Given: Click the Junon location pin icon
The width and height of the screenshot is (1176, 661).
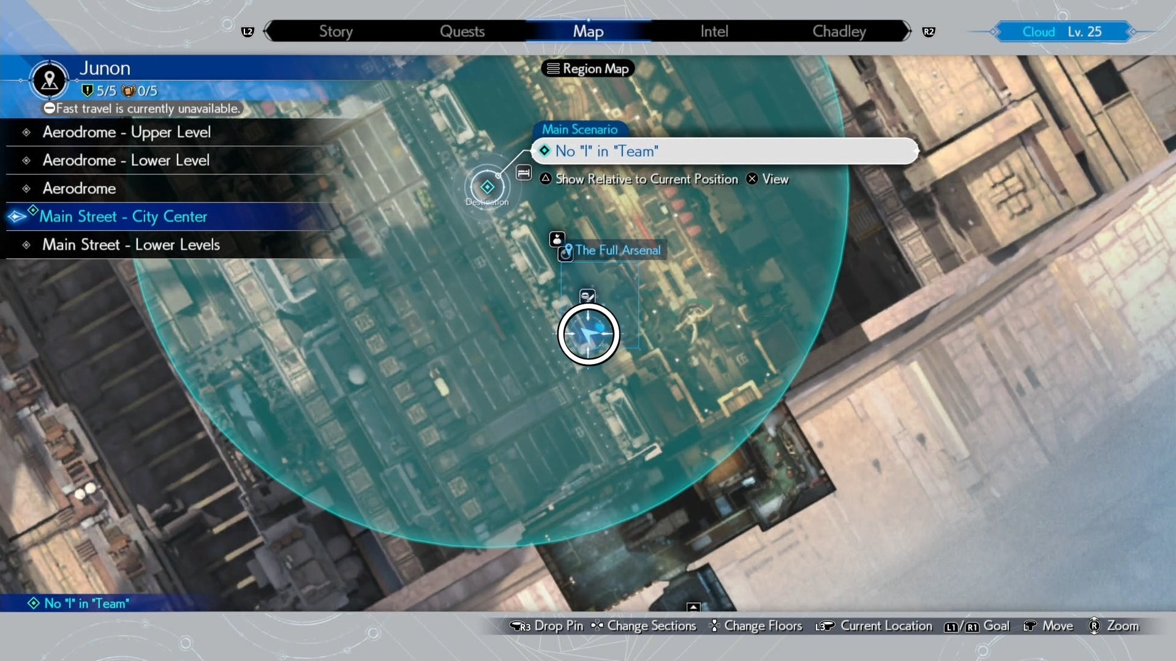Looking at the screenshot, I should [x=50, y=80].
